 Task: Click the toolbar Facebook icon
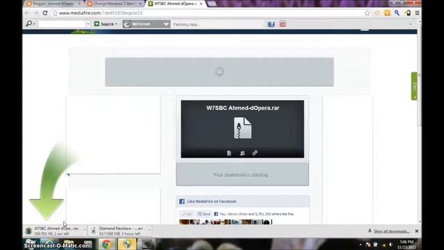pyautogui.click(x=271, y=24)
